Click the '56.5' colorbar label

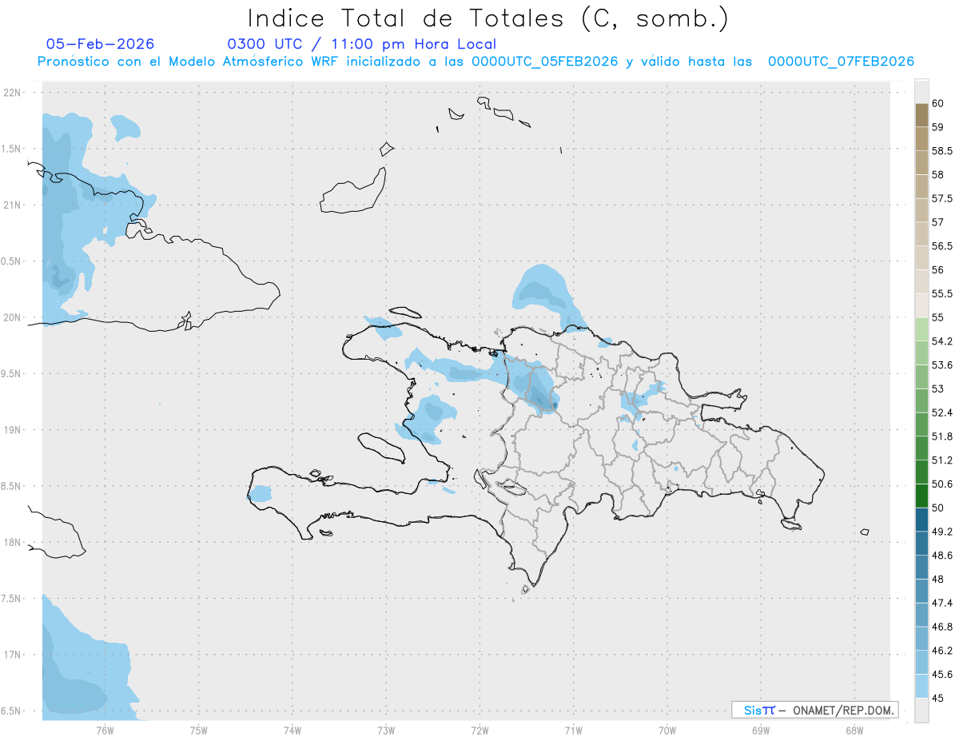coord(941,246)
